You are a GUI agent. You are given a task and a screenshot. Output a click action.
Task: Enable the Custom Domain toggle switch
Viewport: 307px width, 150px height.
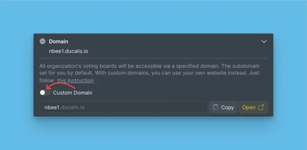click(45, 93)
